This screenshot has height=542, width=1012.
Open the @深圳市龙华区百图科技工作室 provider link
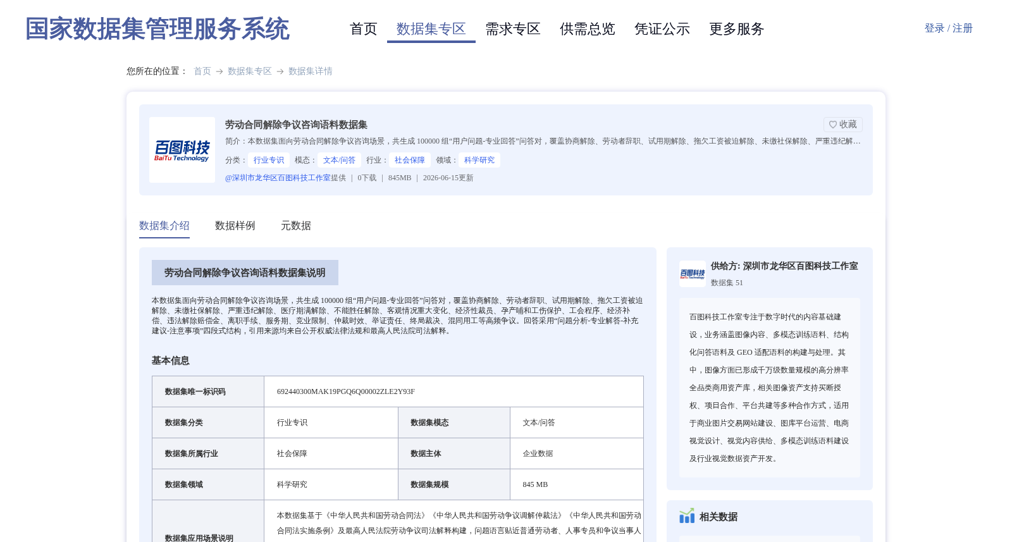click(278, 178)
